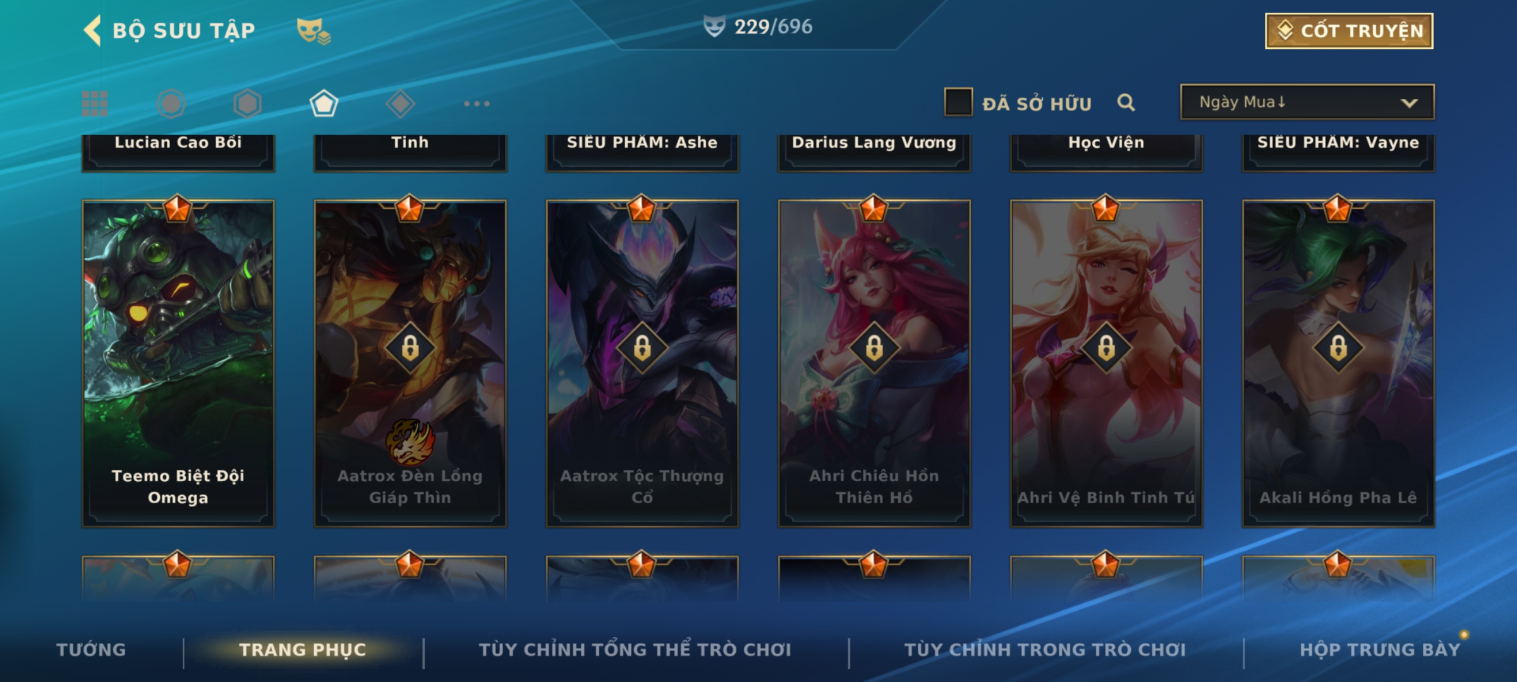Viewport: 1517px width, 682px height.
Task: Click the search magnifier icon
Action: tap(1126, 102)
